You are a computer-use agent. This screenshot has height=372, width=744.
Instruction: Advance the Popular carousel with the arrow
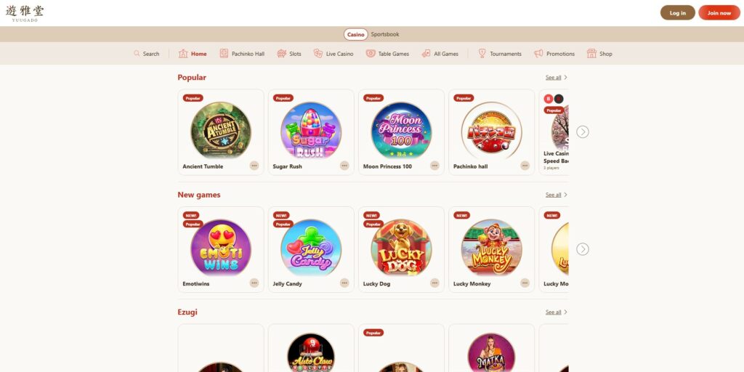coord(583,132)
